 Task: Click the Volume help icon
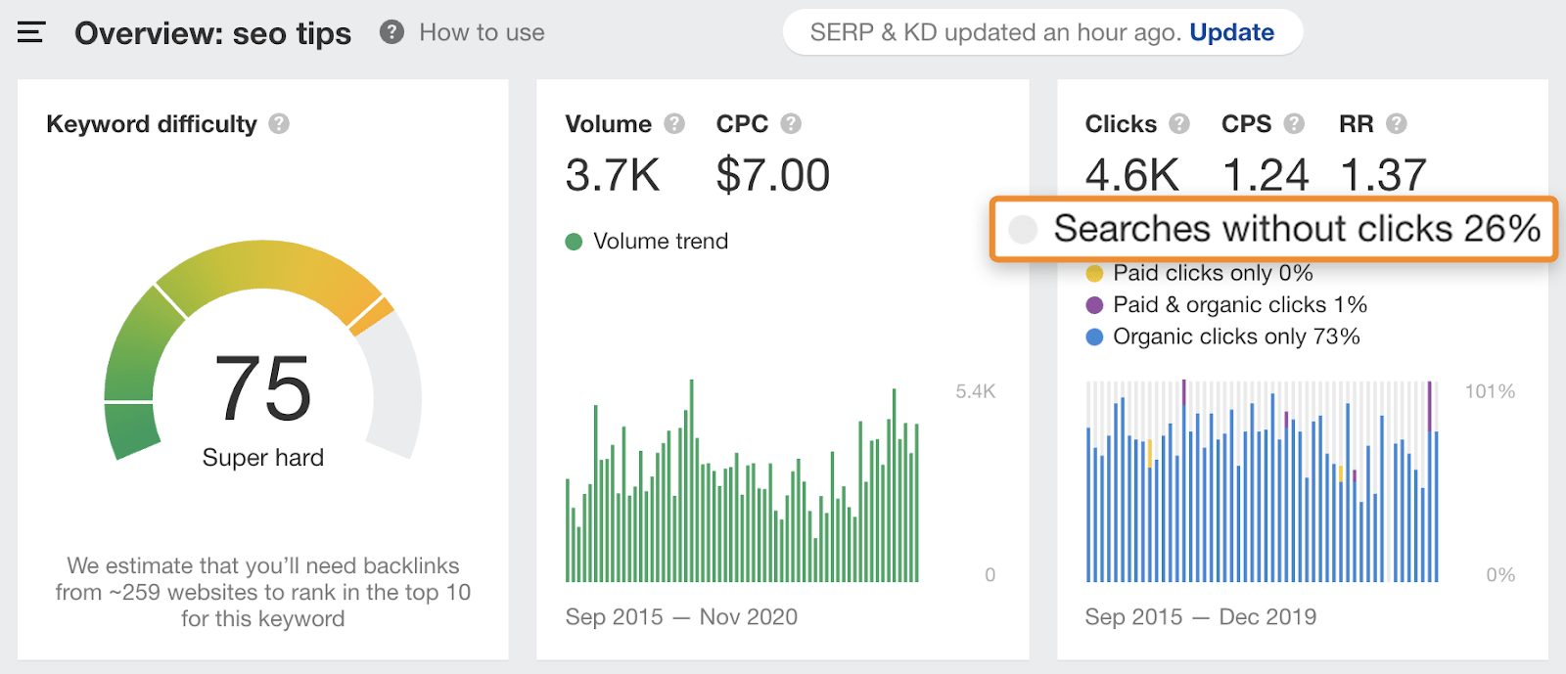(x=674, y=124)
